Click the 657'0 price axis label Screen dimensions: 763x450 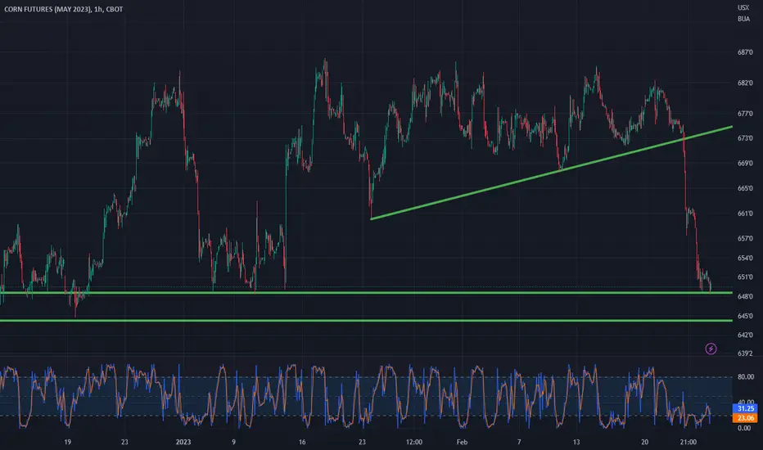pos(745,238)
